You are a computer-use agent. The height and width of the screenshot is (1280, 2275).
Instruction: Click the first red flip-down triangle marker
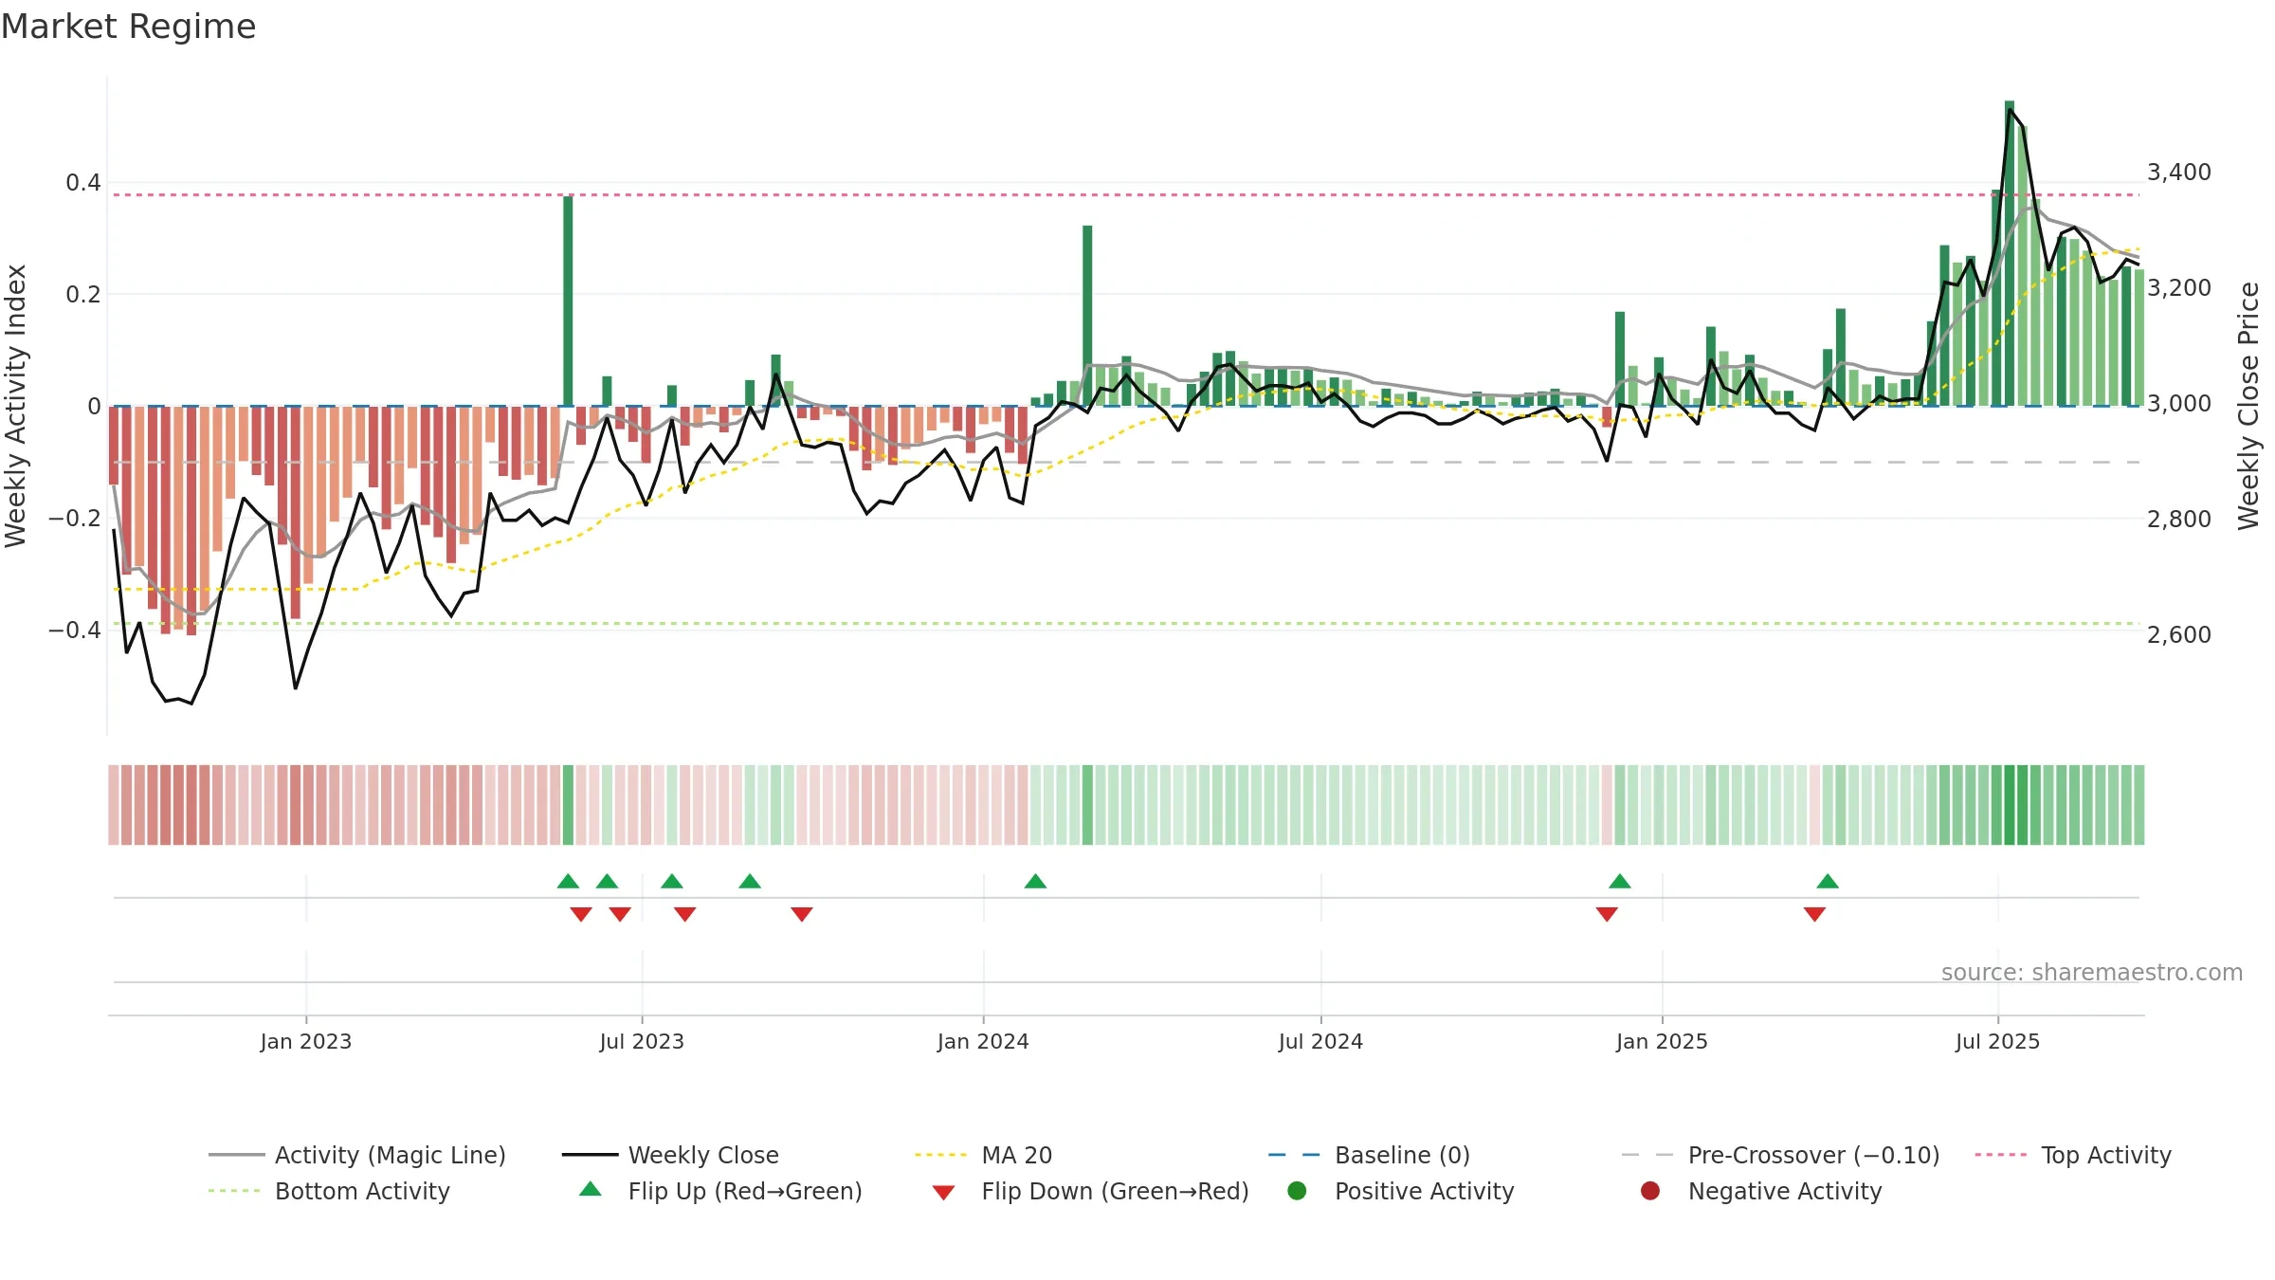click(581, 914)
